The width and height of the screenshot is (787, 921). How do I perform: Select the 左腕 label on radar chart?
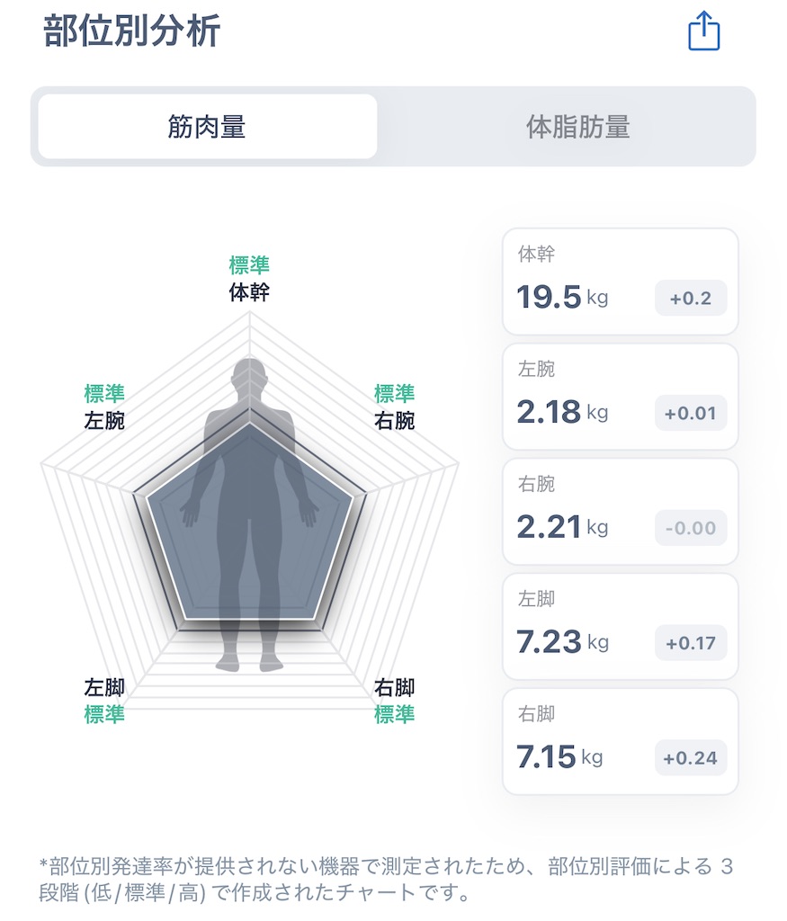[x=104, y=421]
